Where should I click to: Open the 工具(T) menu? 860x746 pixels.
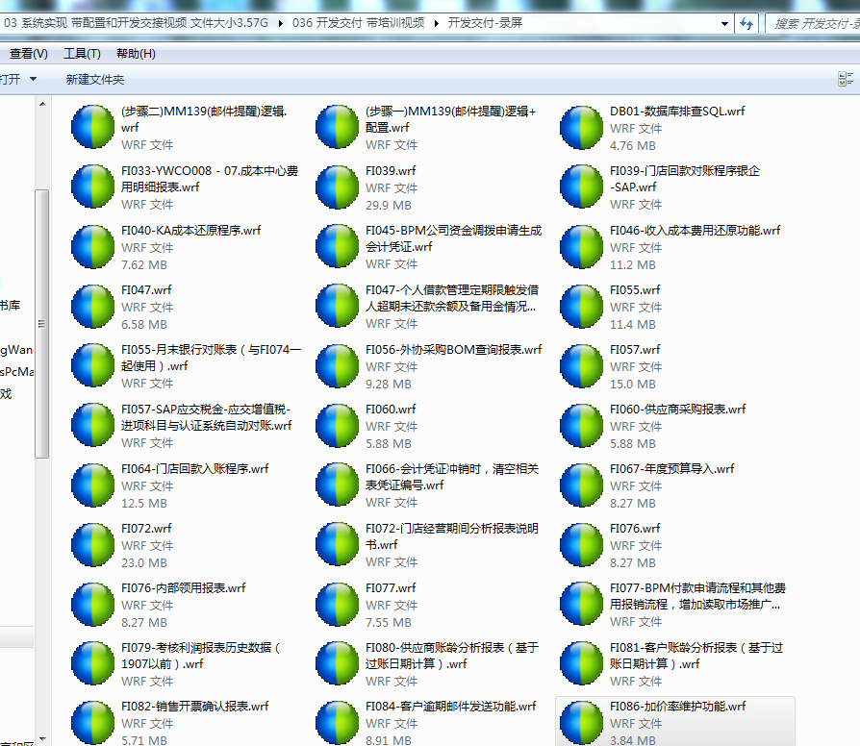point(82,54)
